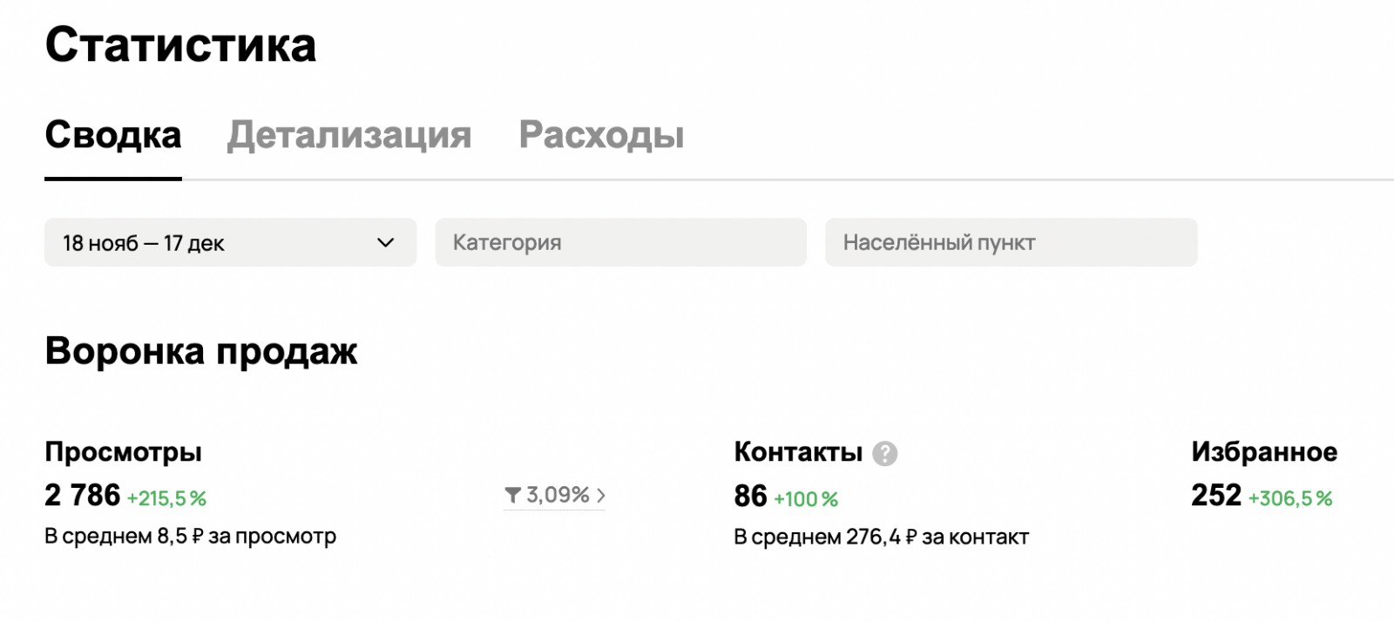
Task: Click the +215,5% views growth indicator
Action: 166,499
